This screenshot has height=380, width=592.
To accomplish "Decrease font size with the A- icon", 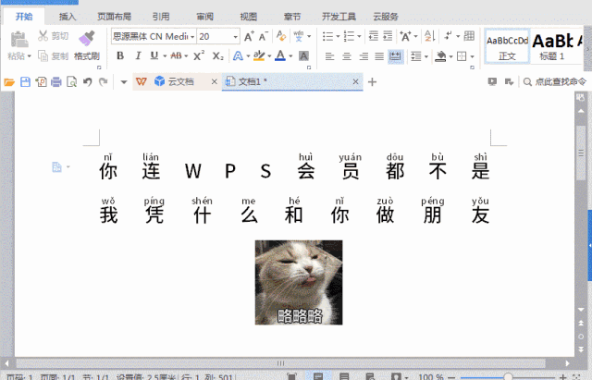I will coord(263,36).
